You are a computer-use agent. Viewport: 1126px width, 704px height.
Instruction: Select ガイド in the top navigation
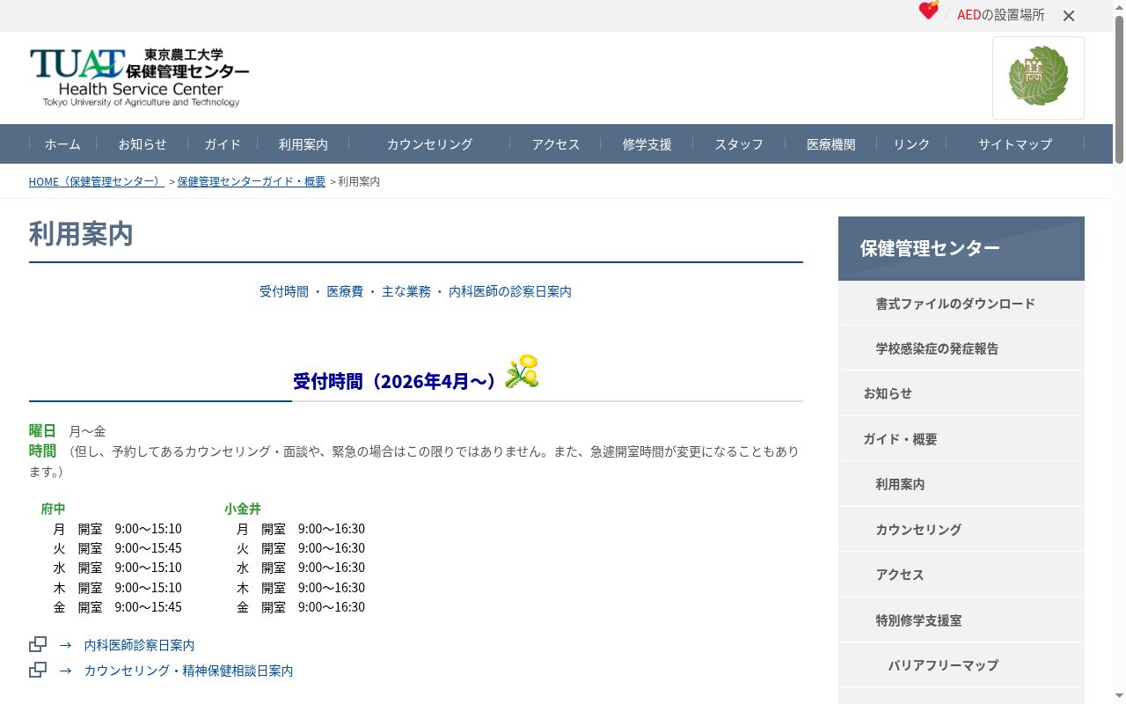[223, 144]
